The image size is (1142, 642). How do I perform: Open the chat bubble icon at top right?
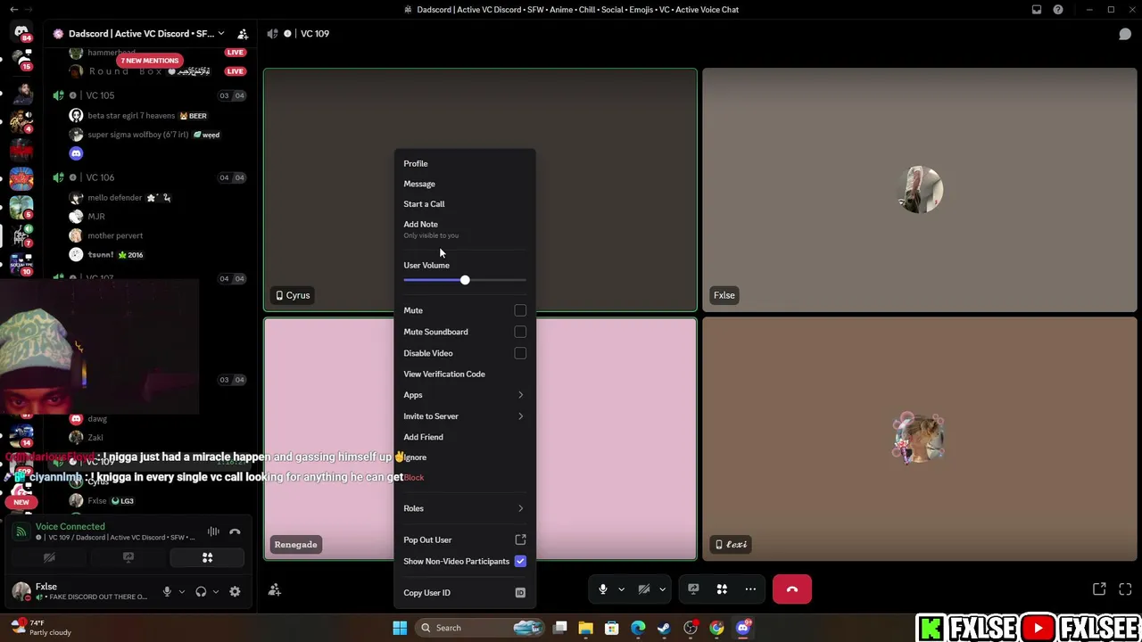pos(1125,34)
